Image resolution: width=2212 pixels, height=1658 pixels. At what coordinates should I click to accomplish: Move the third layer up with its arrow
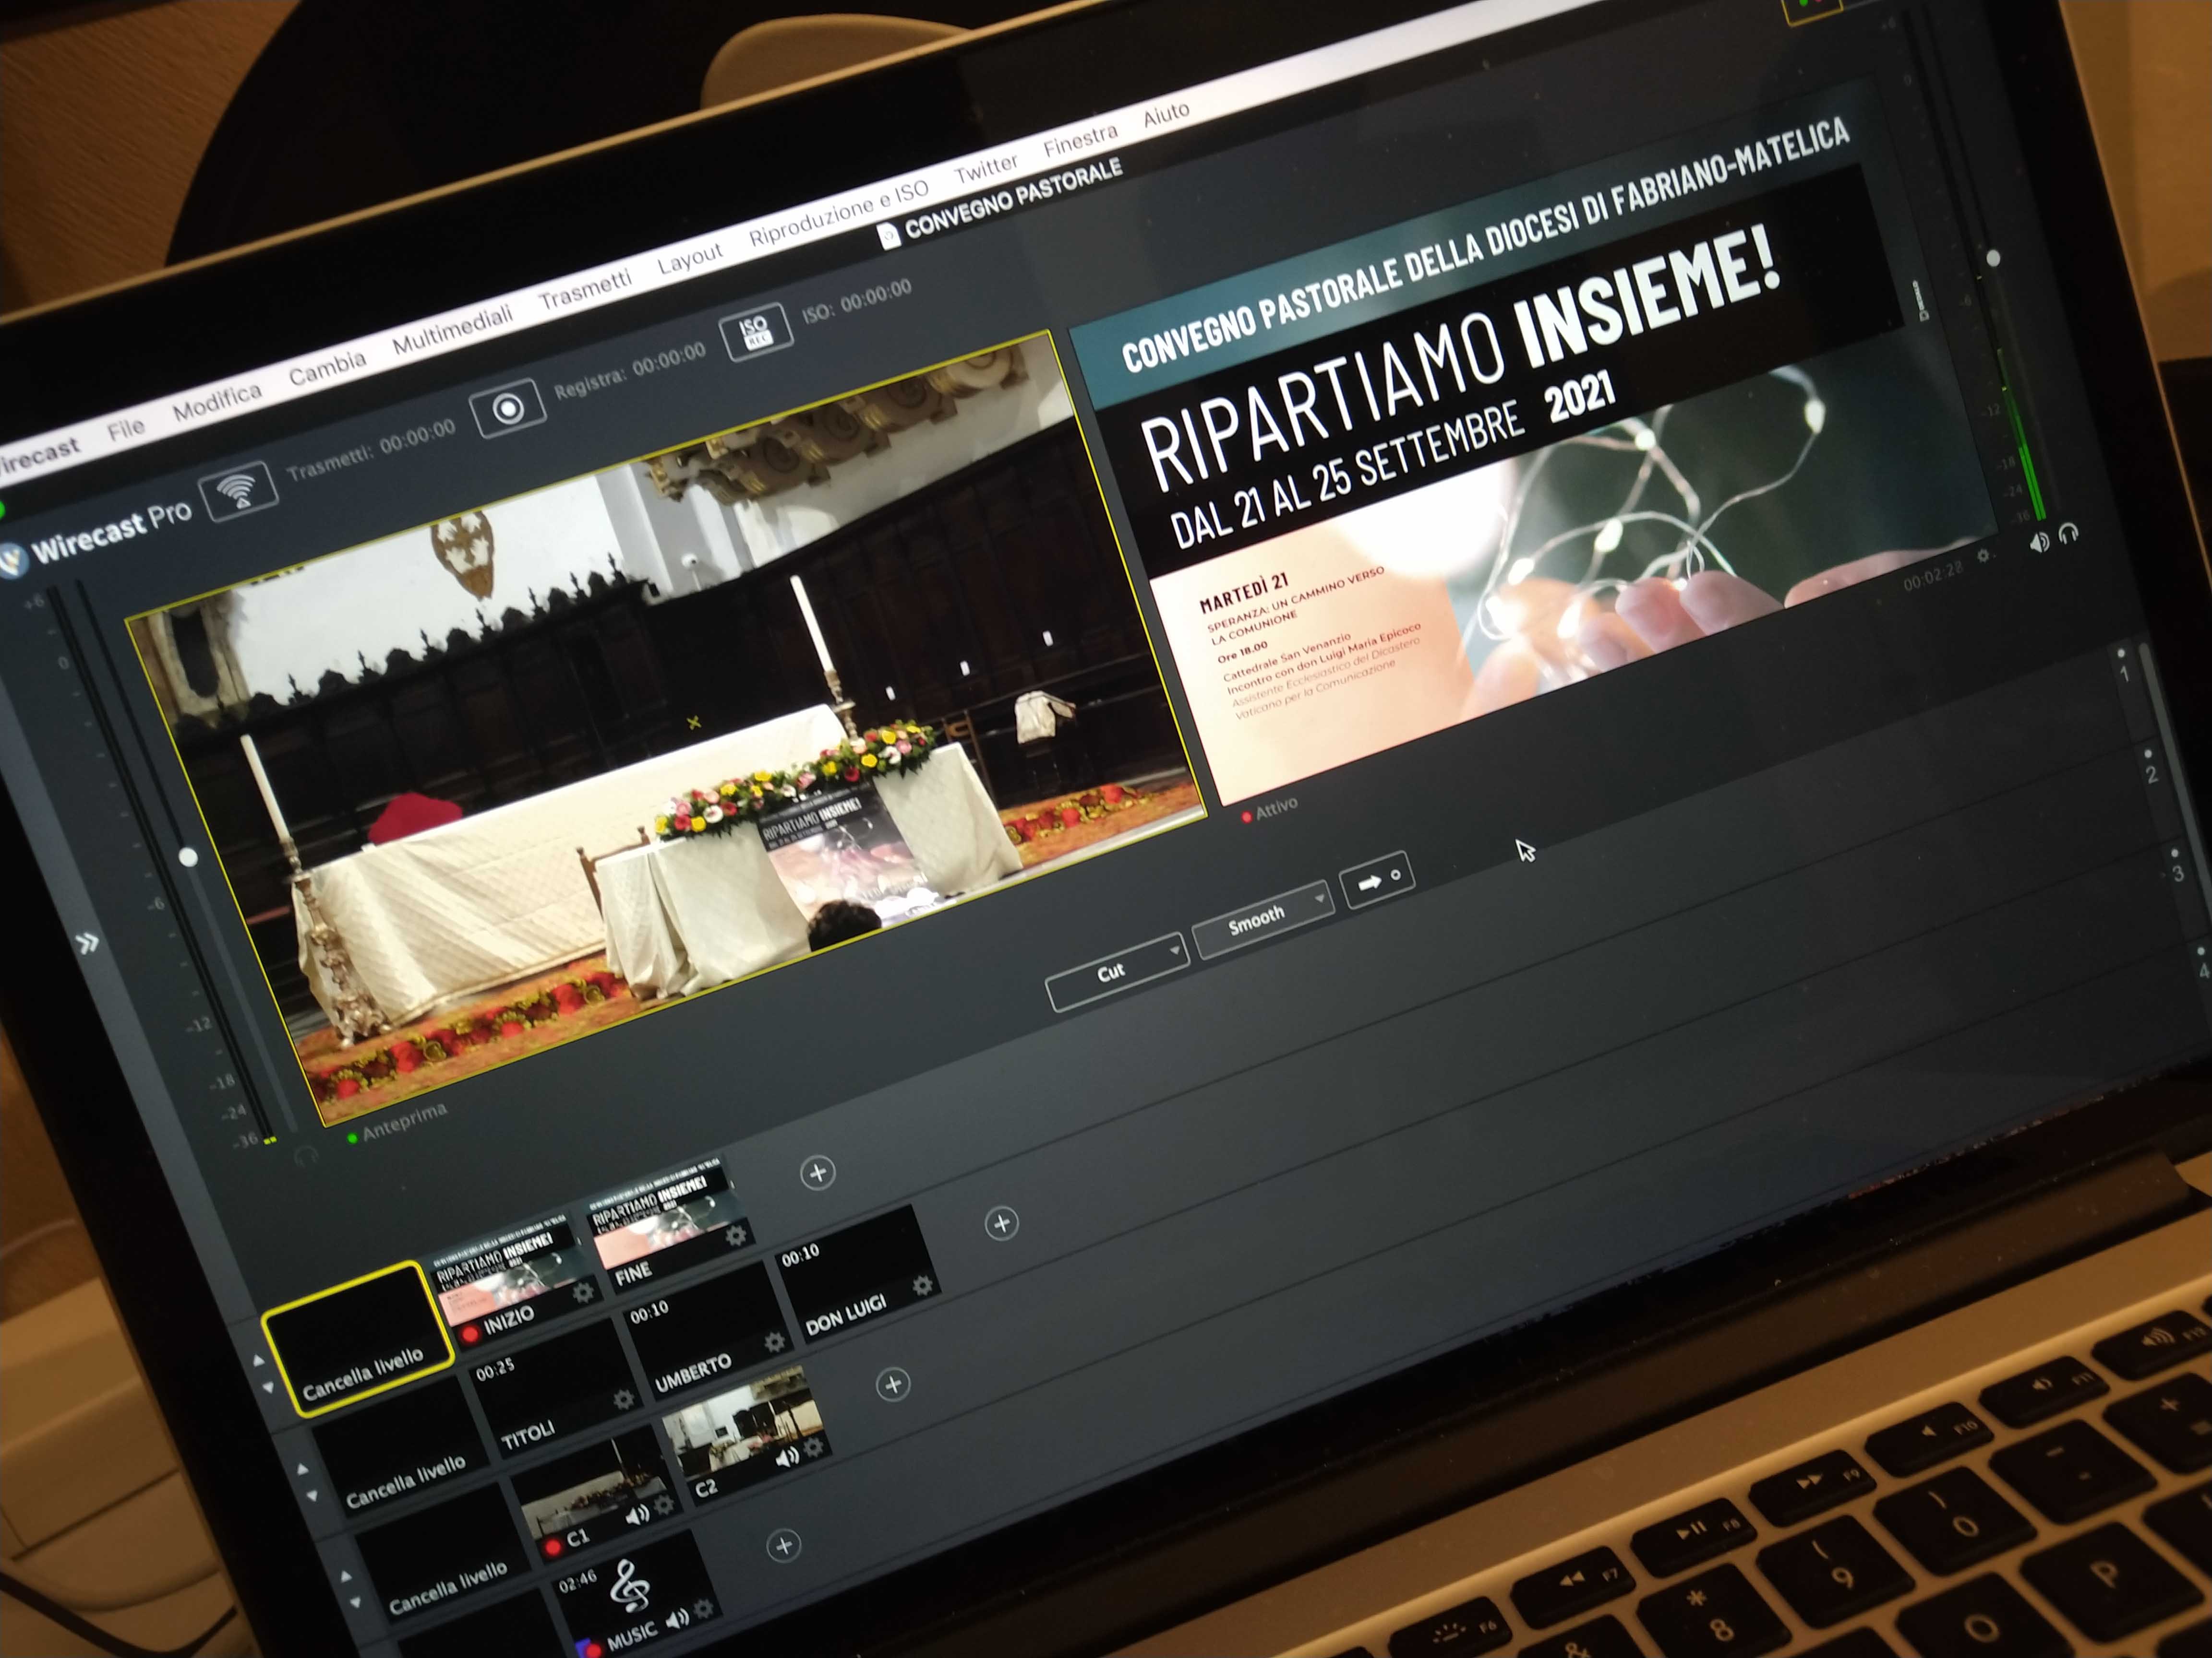(x=346, y=1577)
